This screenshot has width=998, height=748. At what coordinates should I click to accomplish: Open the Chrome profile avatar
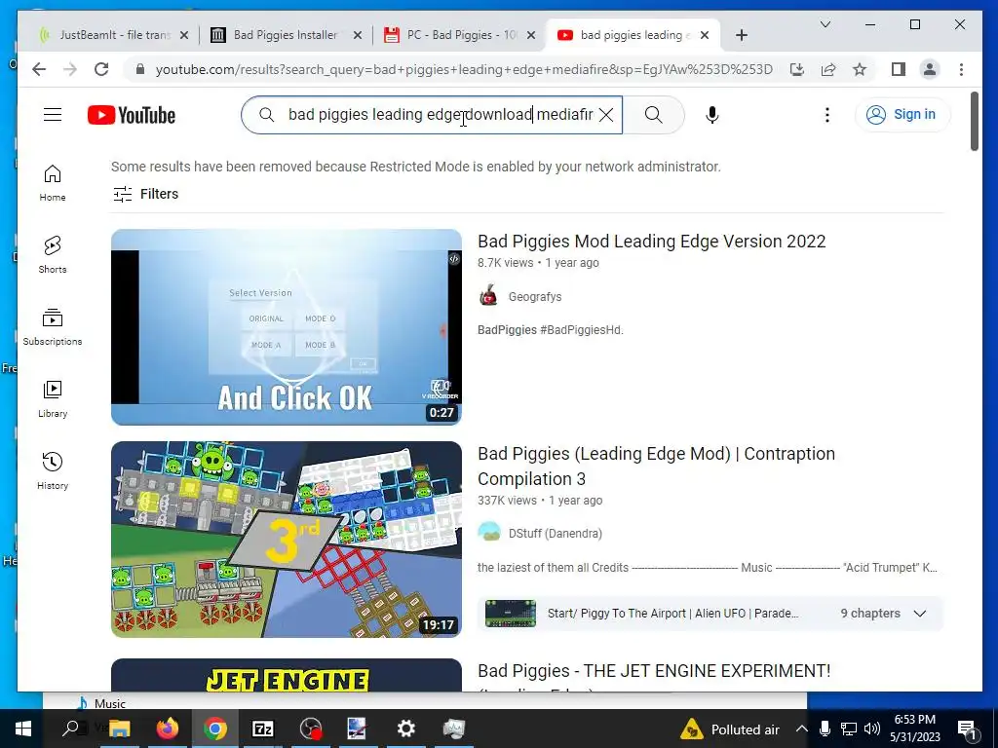point(929,69)
